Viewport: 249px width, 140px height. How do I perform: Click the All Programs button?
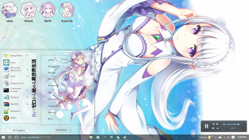pyautogui.click(x=17, y=130)
